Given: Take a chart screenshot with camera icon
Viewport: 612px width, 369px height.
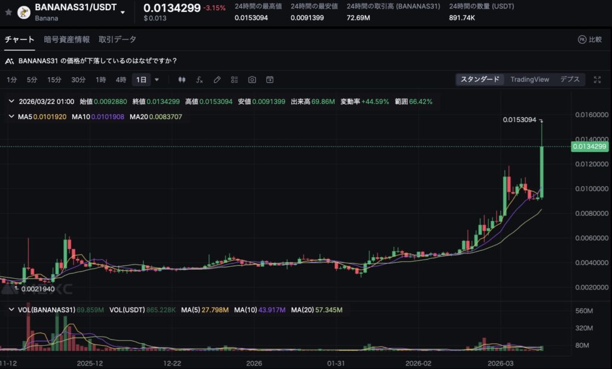Looking at the screenshot, I should [x=252, y=80].
